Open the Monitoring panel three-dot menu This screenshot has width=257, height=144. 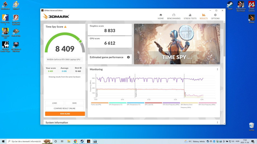[x=217, y=69]
